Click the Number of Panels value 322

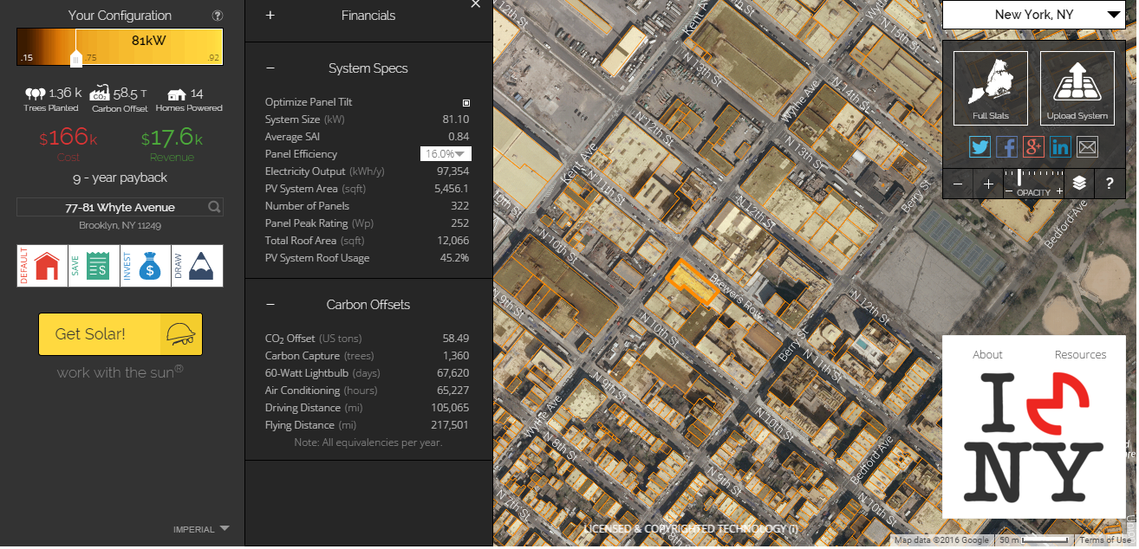click(460, 206)
